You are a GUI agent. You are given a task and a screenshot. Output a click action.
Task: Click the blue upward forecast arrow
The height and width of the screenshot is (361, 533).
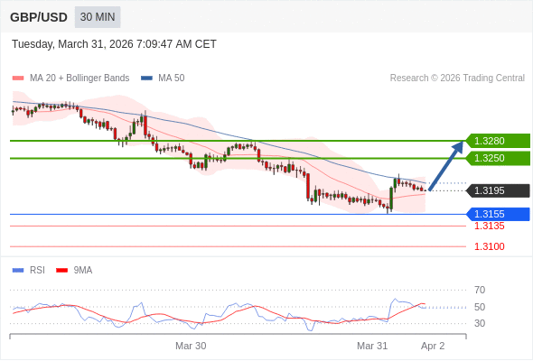(x=446, y=166)
